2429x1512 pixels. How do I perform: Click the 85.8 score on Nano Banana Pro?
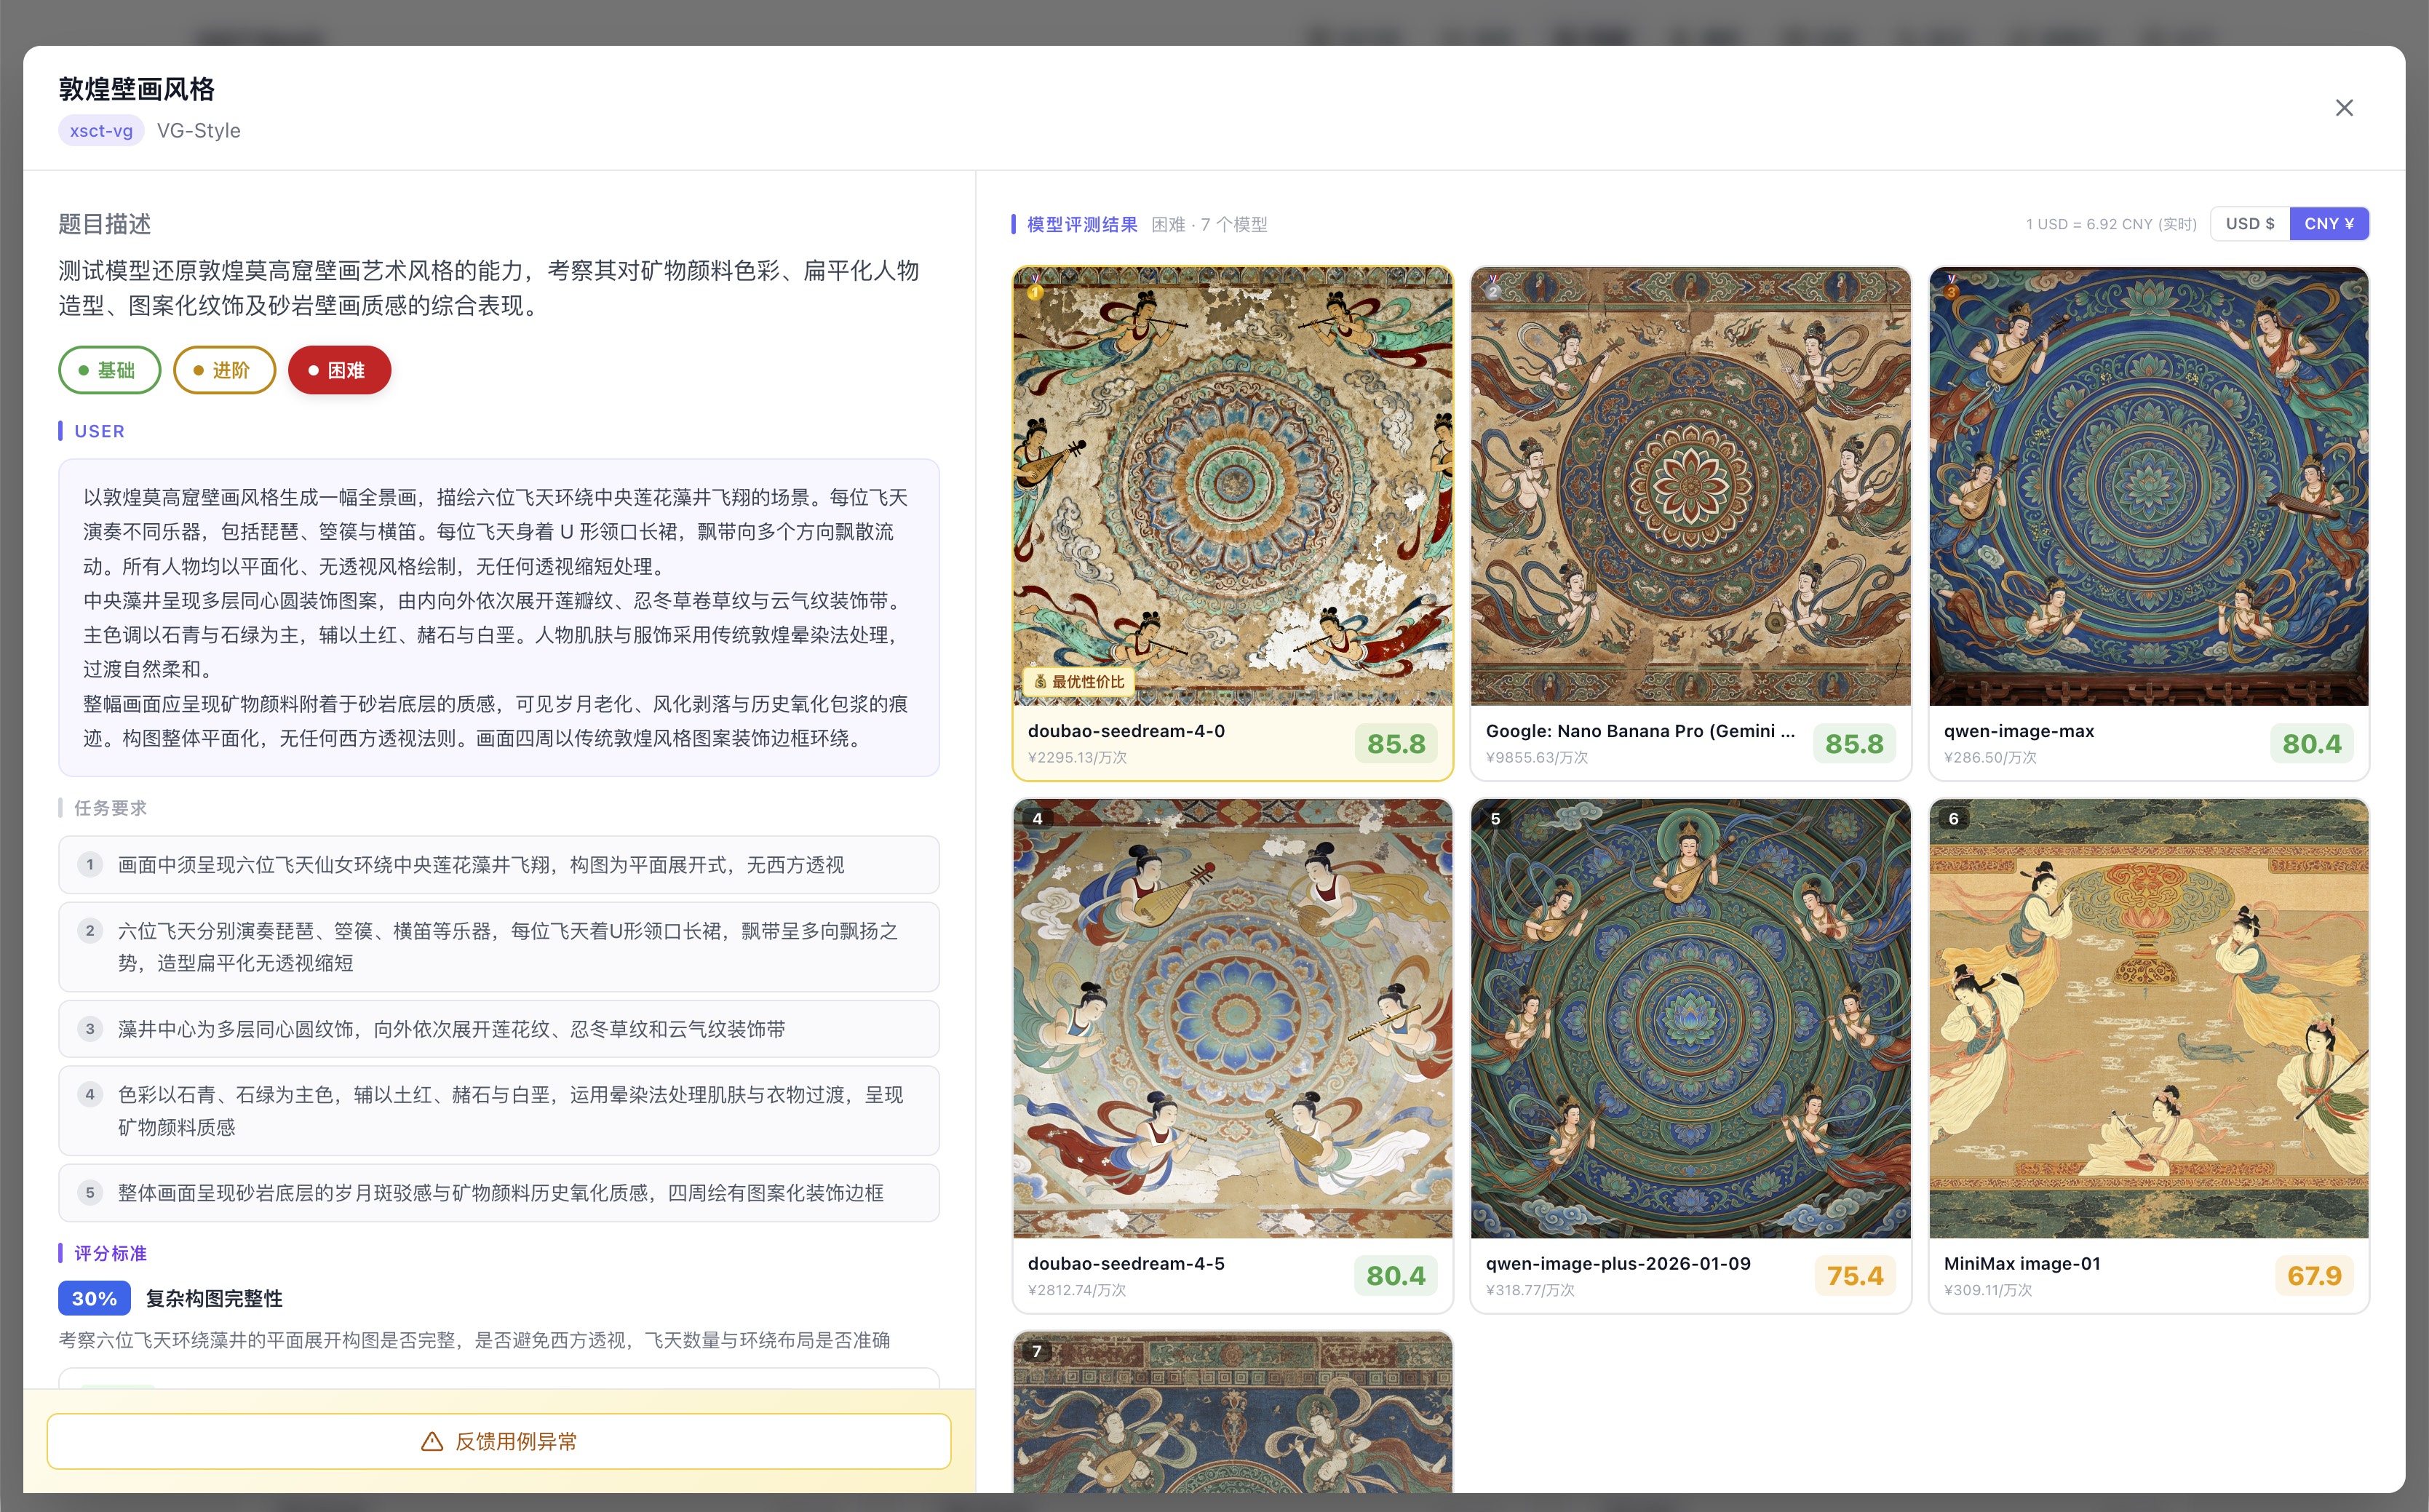pos(1854,743)
